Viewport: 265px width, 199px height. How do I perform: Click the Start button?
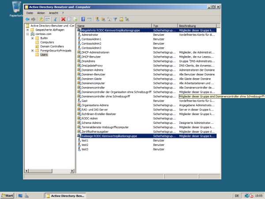(x=7, y=195)
